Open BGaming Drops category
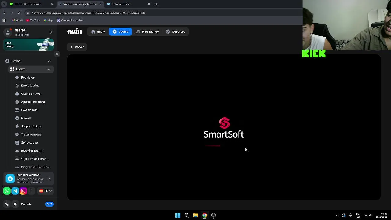The width and height of the screenshot is (391, 220). [x=31, y=151]
